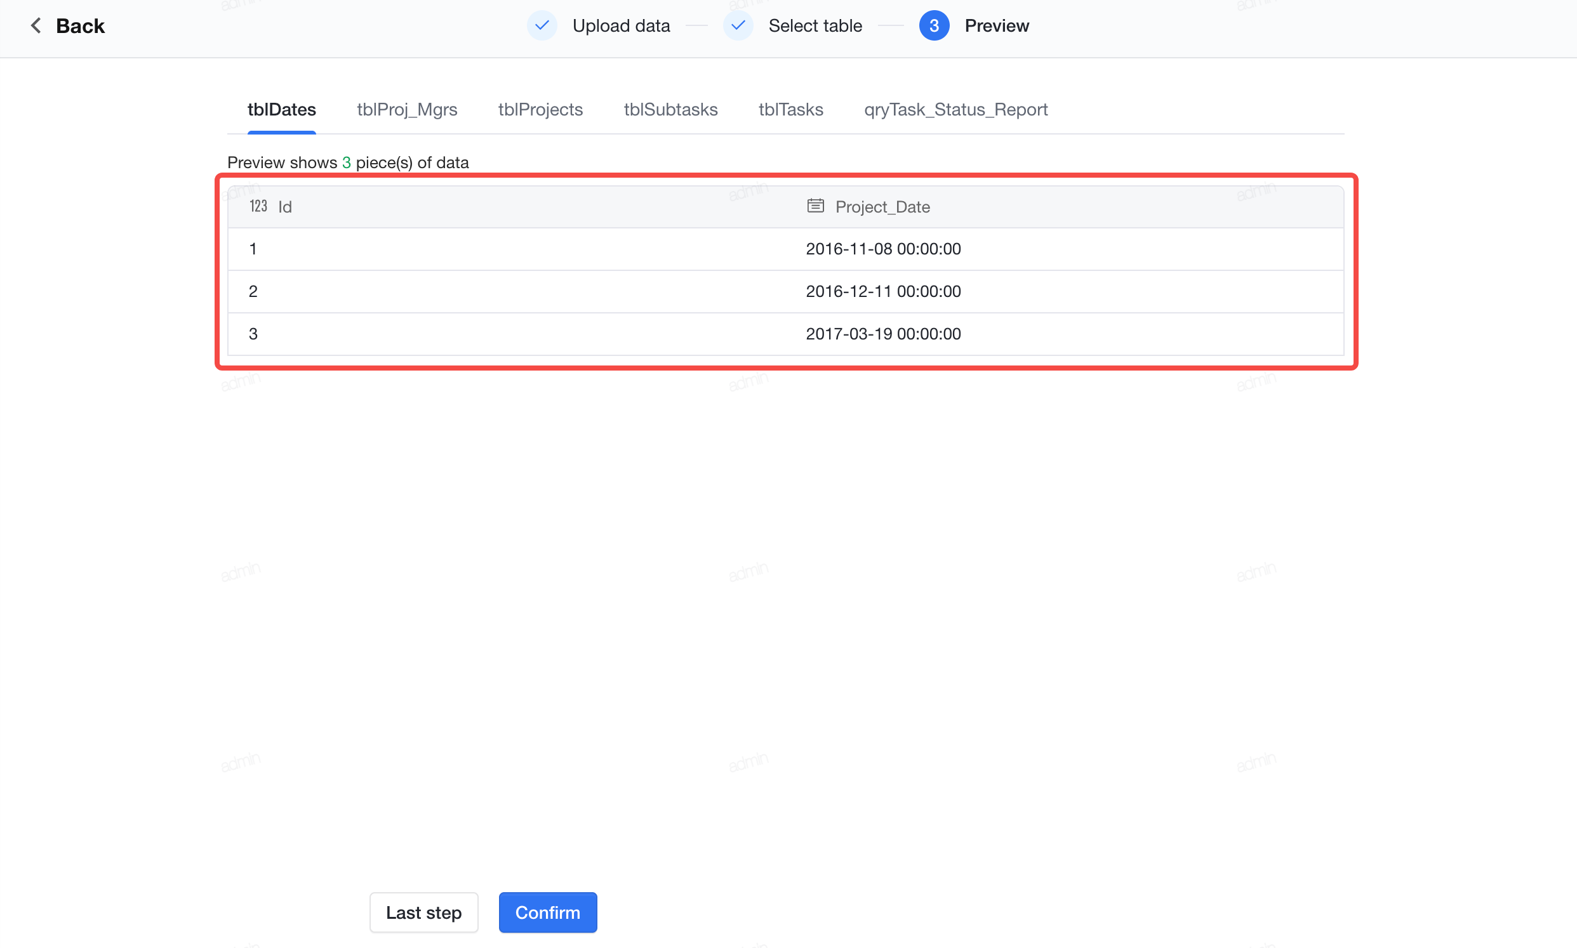The width and height of the screenshot is (1577, 948).
Task: Go back using the Back label
Action: tap(81, 25)
